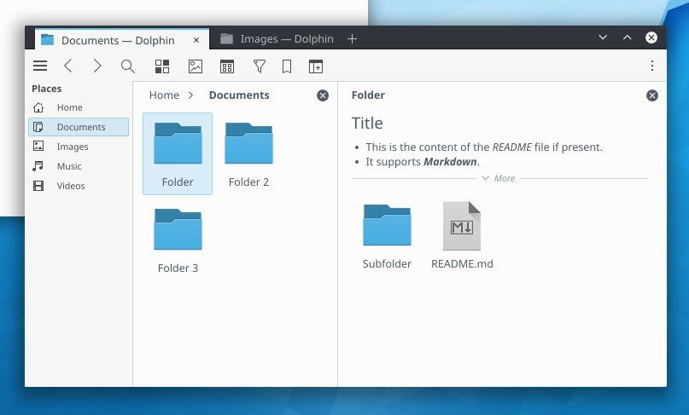Select Music in Places sidebar
The height and width of the screenshot is (415, 689).
79,166
